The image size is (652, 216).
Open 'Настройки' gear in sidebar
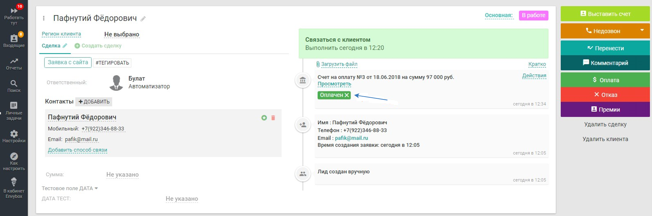(14, 137)
